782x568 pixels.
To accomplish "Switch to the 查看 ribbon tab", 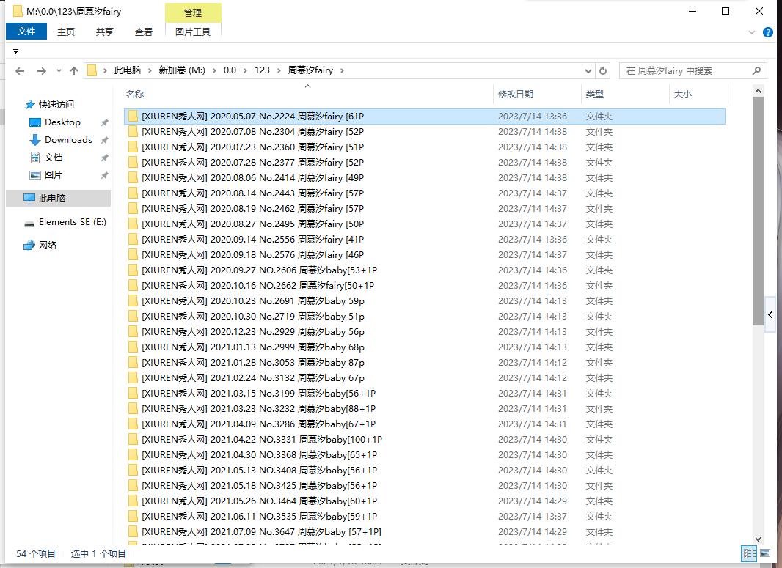I will point(144,32).
